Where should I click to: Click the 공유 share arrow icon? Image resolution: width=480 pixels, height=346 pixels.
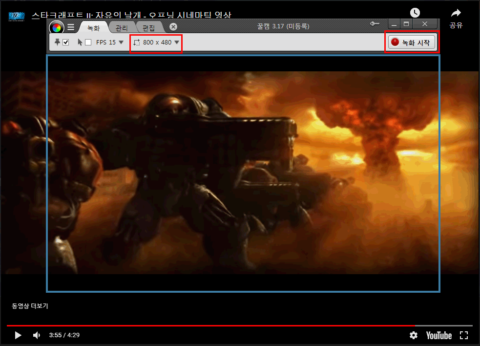point(456,13)
